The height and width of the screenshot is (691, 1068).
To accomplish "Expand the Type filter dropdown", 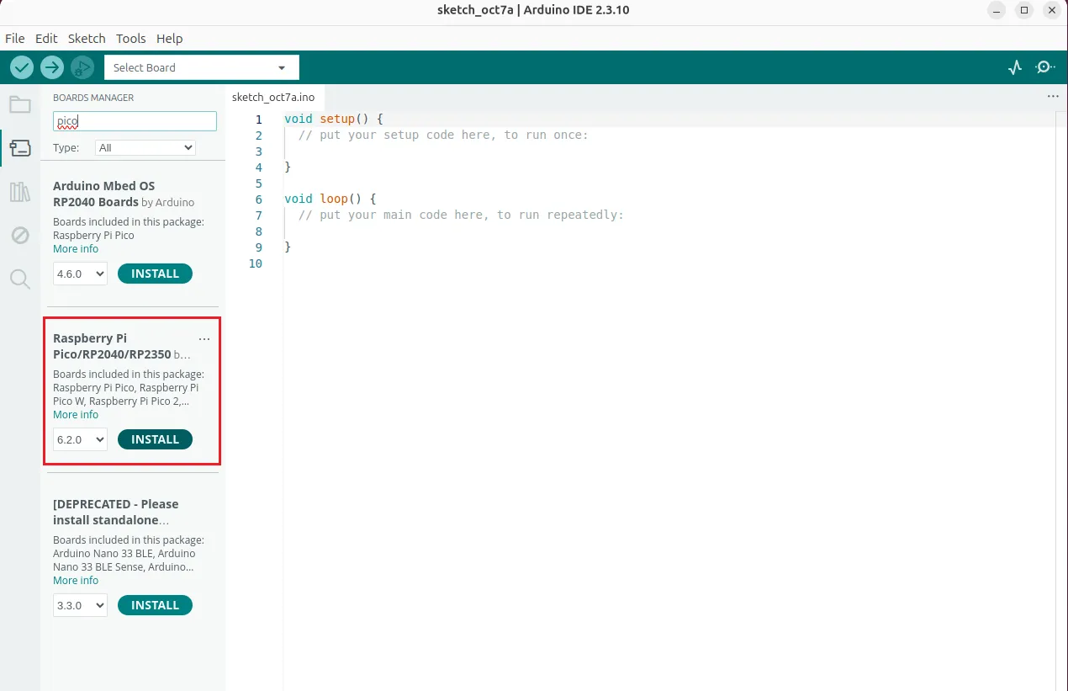I will pos(145,147).
